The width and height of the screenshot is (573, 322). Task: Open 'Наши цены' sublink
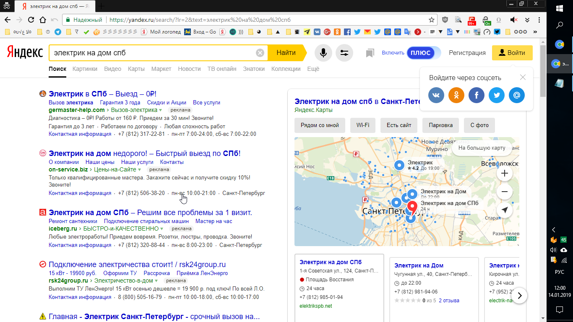[x=100, y=162]
